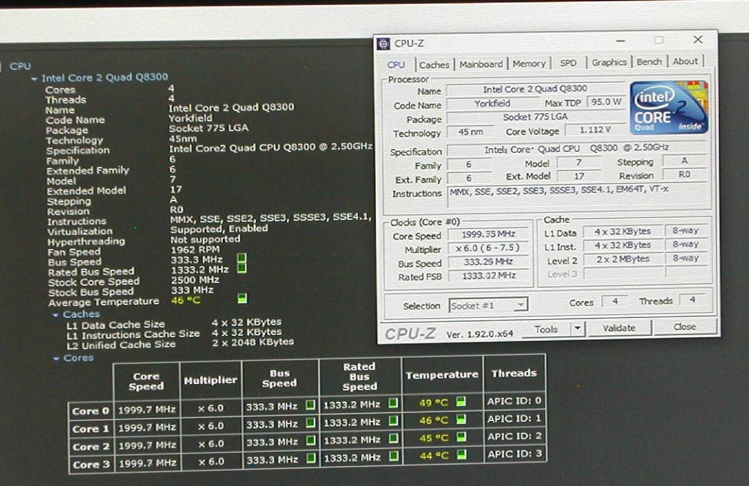The width and height of the screenshot is (749, 486).
Task: Click the Stepping value A in CPU-Z
Action: tap(685, 161)
